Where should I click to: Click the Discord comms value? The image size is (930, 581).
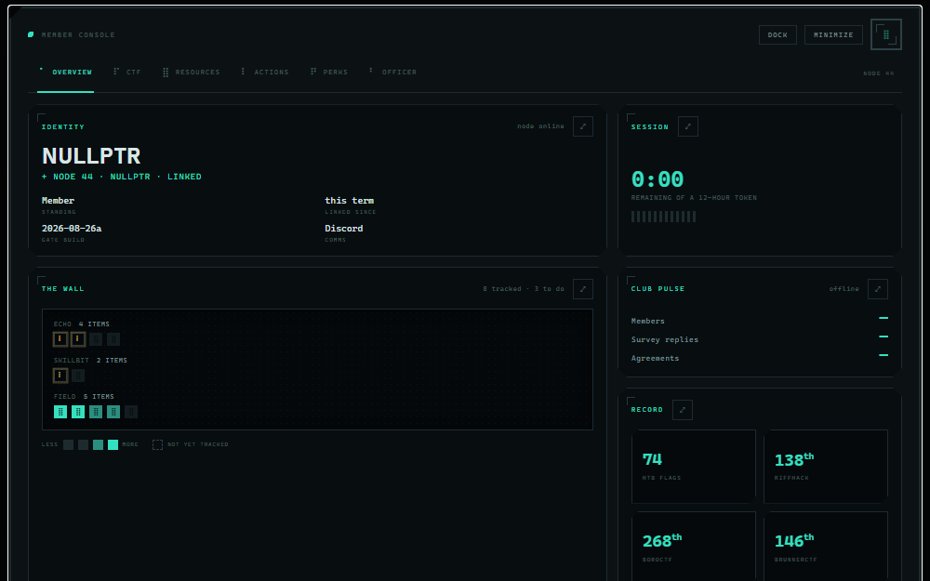click(344, 229)
